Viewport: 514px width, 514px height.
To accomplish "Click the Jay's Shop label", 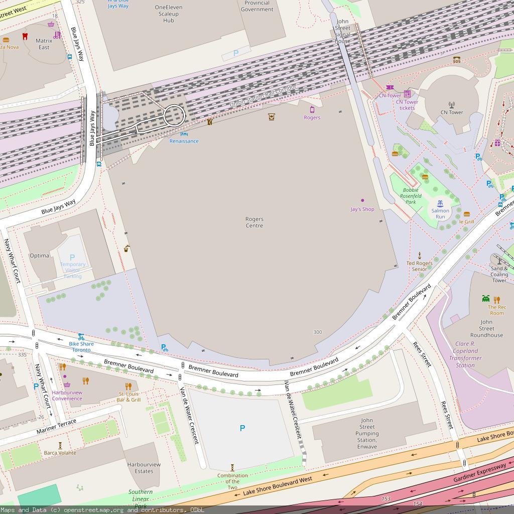I will coord(362,209).
